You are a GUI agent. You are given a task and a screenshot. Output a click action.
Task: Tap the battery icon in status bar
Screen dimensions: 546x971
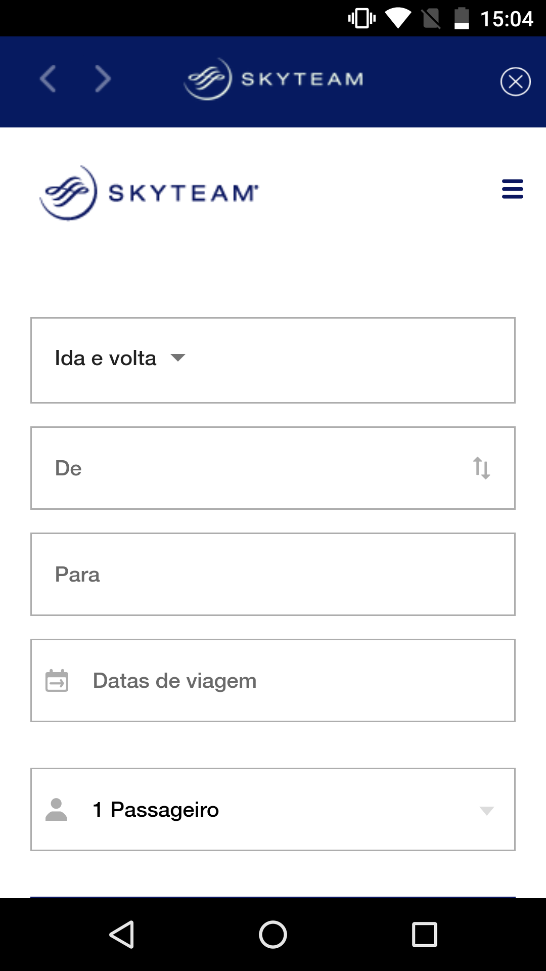coord(462,19)
